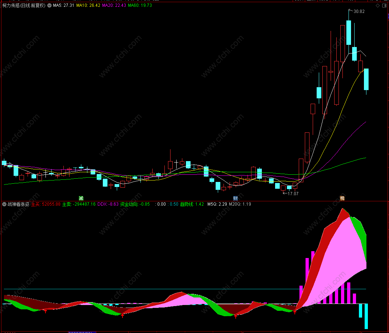
Task: Open the blue 财 event marker
Action: coord(235,198)
